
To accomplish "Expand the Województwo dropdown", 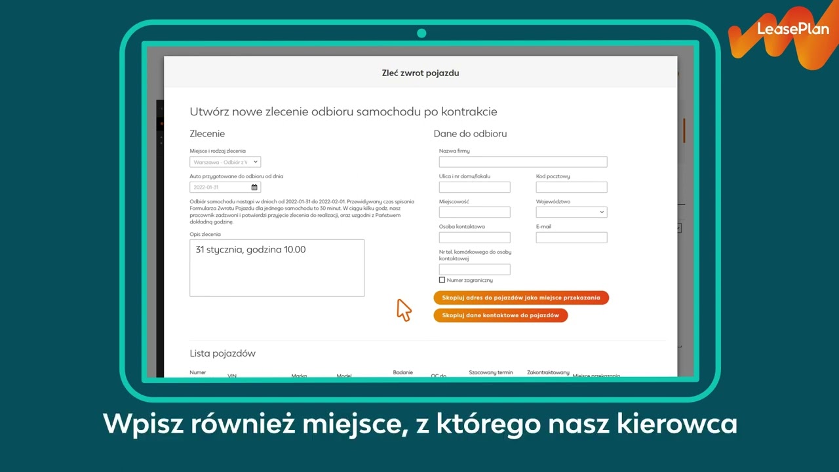I will (x=572, y=212).
